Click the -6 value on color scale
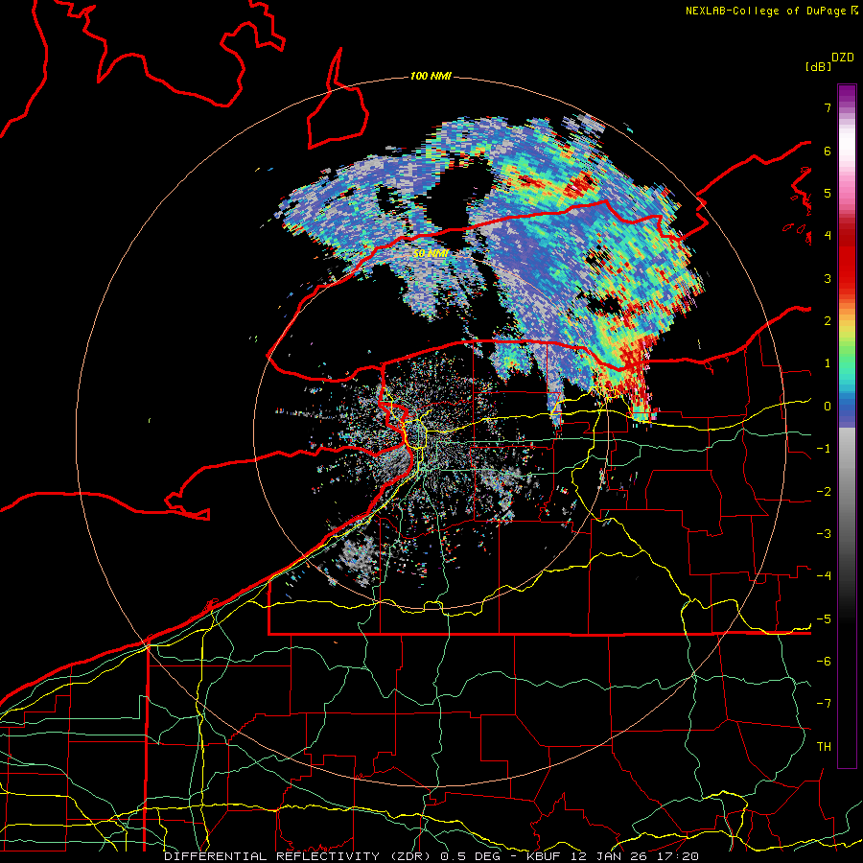The width and height of the screenshot is (863, 863). tap(824, 662)
